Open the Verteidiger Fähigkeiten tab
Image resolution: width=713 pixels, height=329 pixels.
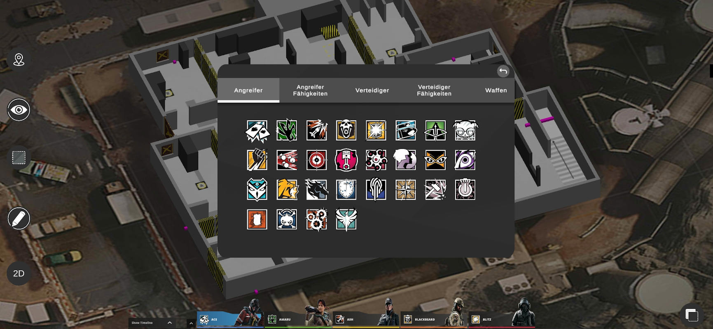434,90
